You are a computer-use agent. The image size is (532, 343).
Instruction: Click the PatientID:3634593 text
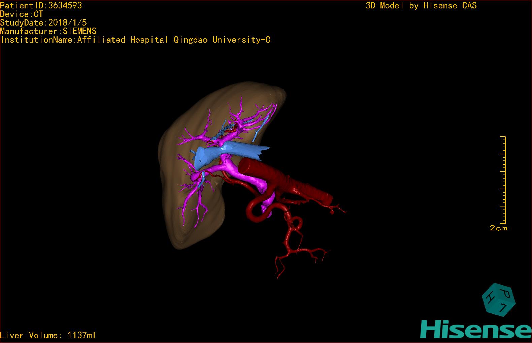coord(41,5)
